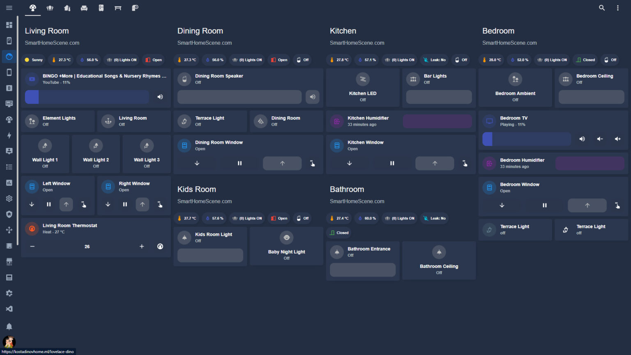Open notifications bell in sidebar
Screen dimensions: 631x355
pyautogui.click(x=9, y=326)
